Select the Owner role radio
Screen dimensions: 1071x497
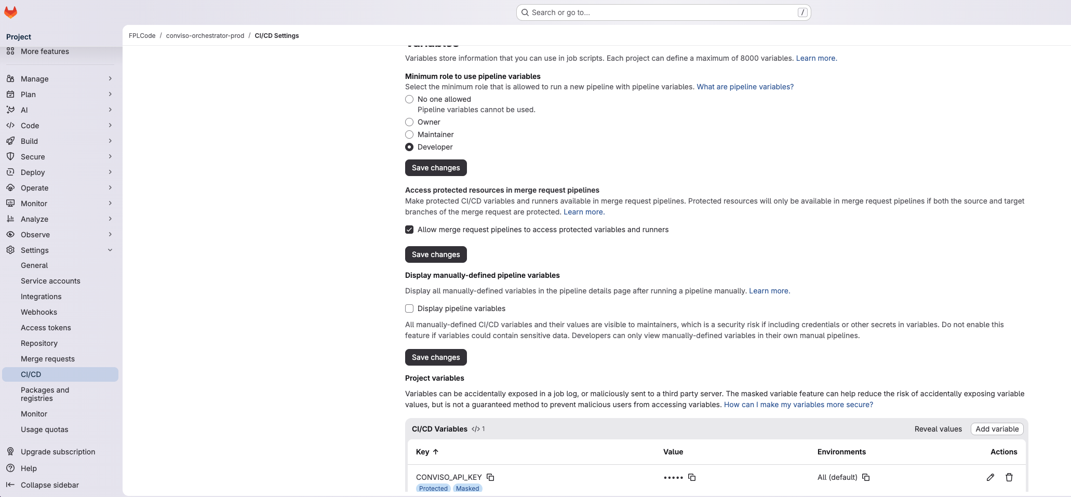coord(409,122)
